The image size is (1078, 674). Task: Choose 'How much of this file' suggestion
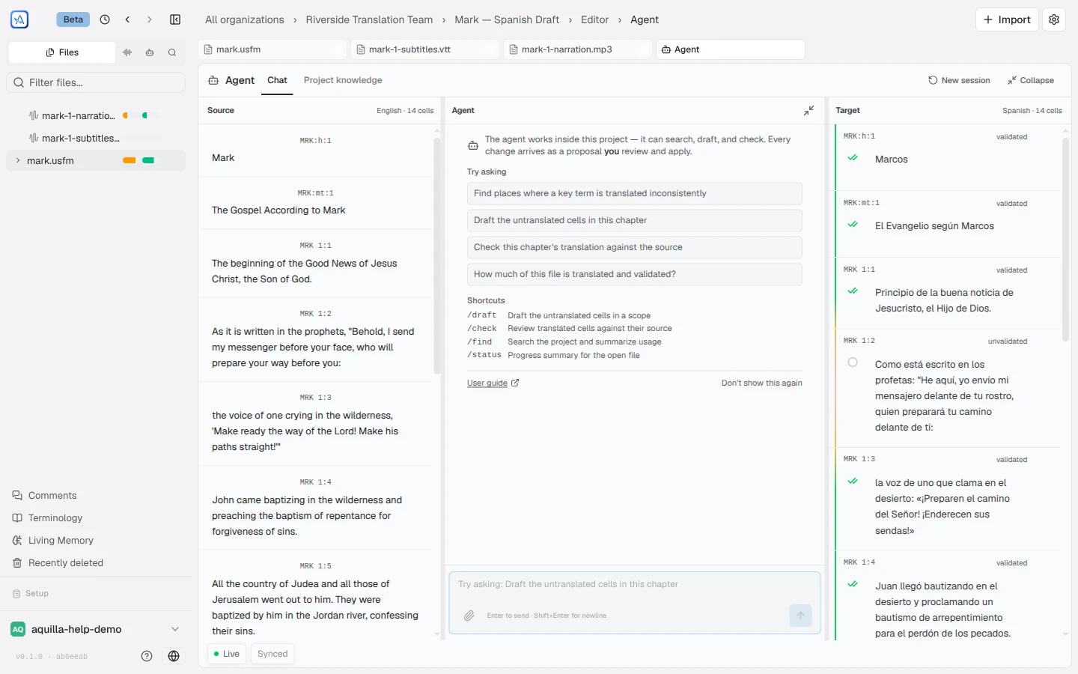coord(635,274)
